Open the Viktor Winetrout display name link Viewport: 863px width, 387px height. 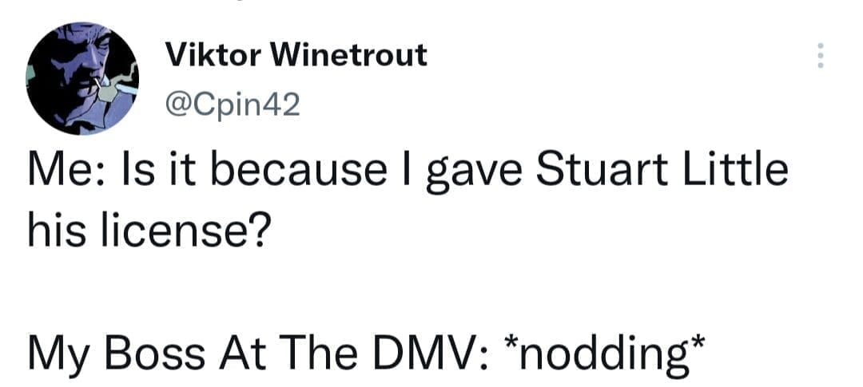click(296, 56)
